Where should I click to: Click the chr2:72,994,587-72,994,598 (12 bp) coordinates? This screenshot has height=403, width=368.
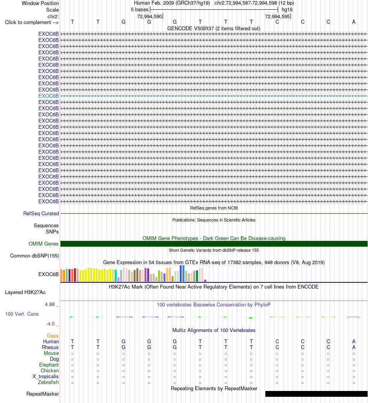click(255, 3)
